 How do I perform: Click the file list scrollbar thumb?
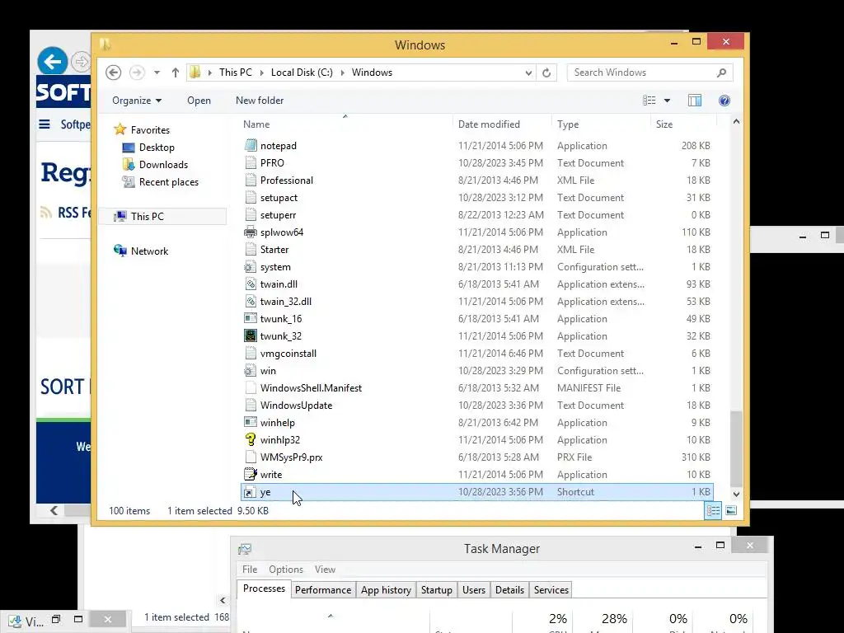736,448
